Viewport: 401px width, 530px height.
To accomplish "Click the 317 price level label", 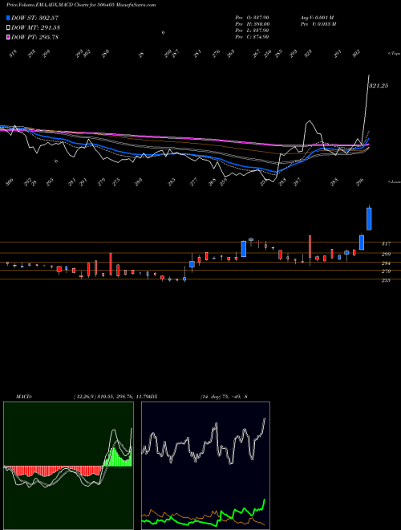I will pyautogui.click(x=386, y=243).
